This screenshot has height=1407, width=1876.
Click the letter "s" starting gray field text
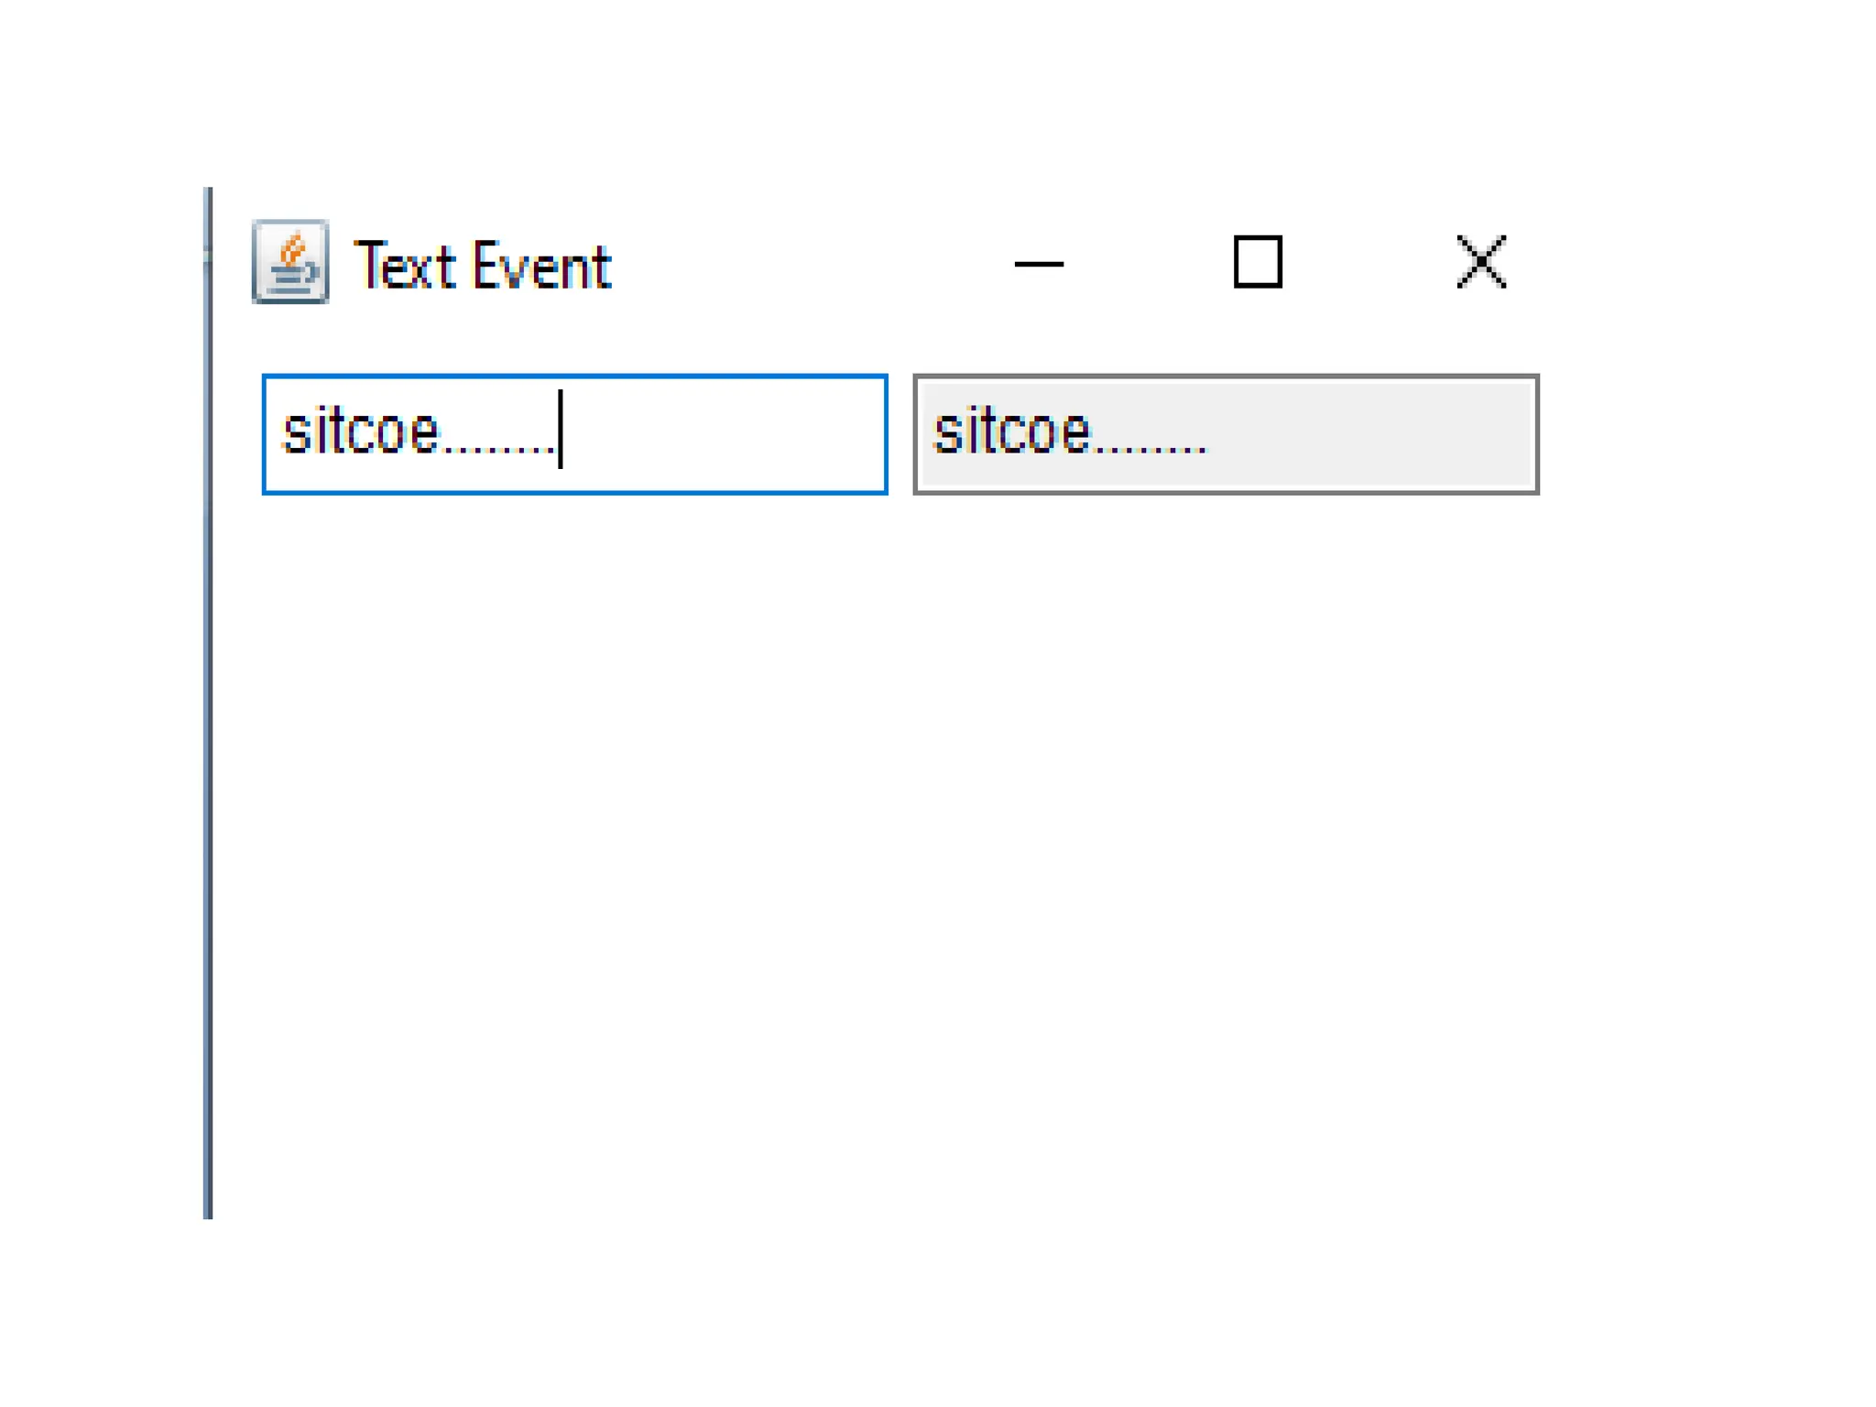tap(945, 433)
